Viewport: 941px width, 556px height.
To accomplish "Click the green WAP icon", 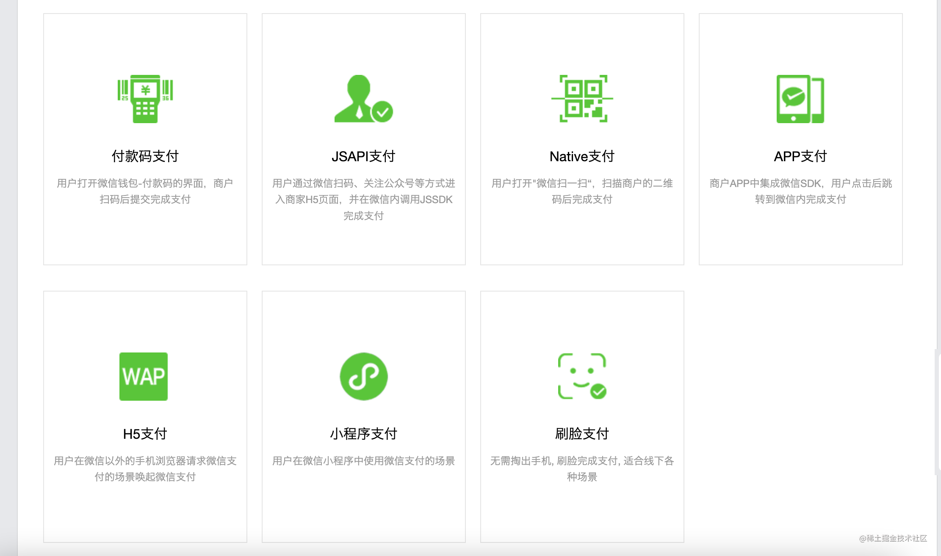I will 144,376.
